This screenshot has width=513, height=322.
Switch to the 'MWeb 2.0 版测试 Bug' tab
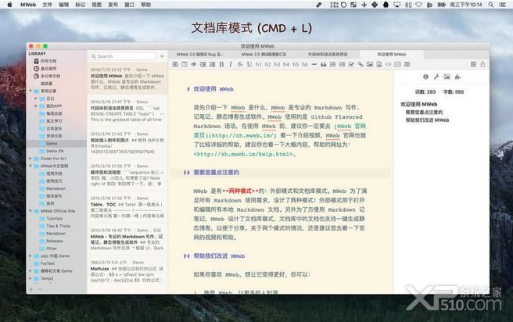tap(200, 54)
